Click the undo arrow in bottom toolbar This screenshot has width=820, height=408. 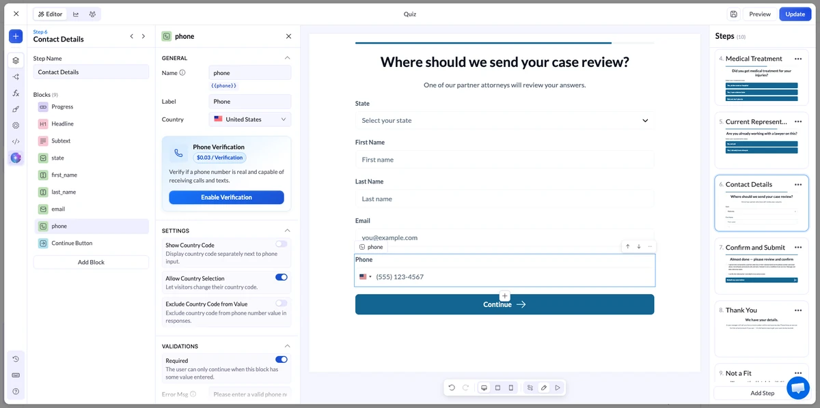point(452,388)
